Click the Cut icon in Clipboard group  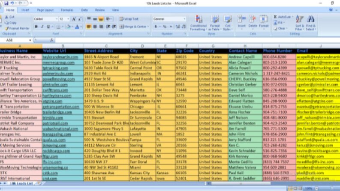[7, 17]
